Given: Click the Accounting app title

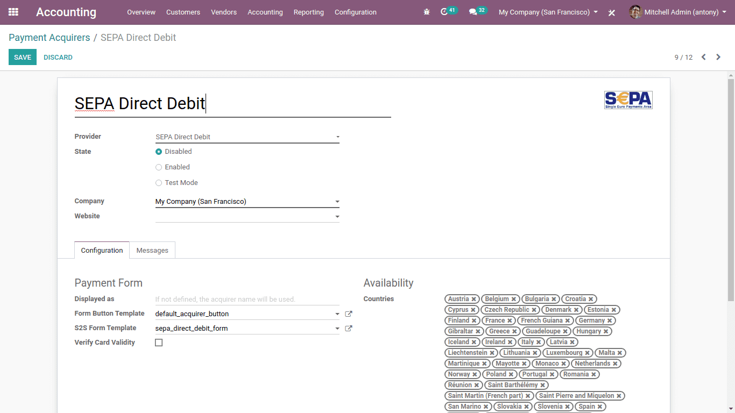Looking at the screenshot, I should click(x=66, y=12).
